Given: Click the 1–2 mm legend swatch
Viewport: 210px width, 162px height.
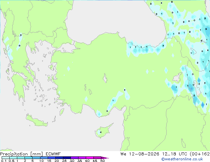Looking at the screenshot, I should pyautogui.click(x=21, y=158).
